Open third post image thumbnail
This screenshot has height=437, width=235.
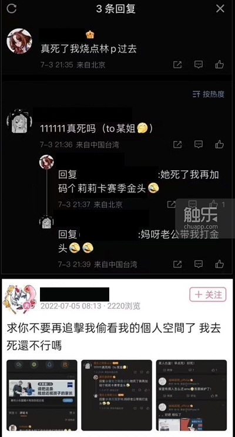192,395
